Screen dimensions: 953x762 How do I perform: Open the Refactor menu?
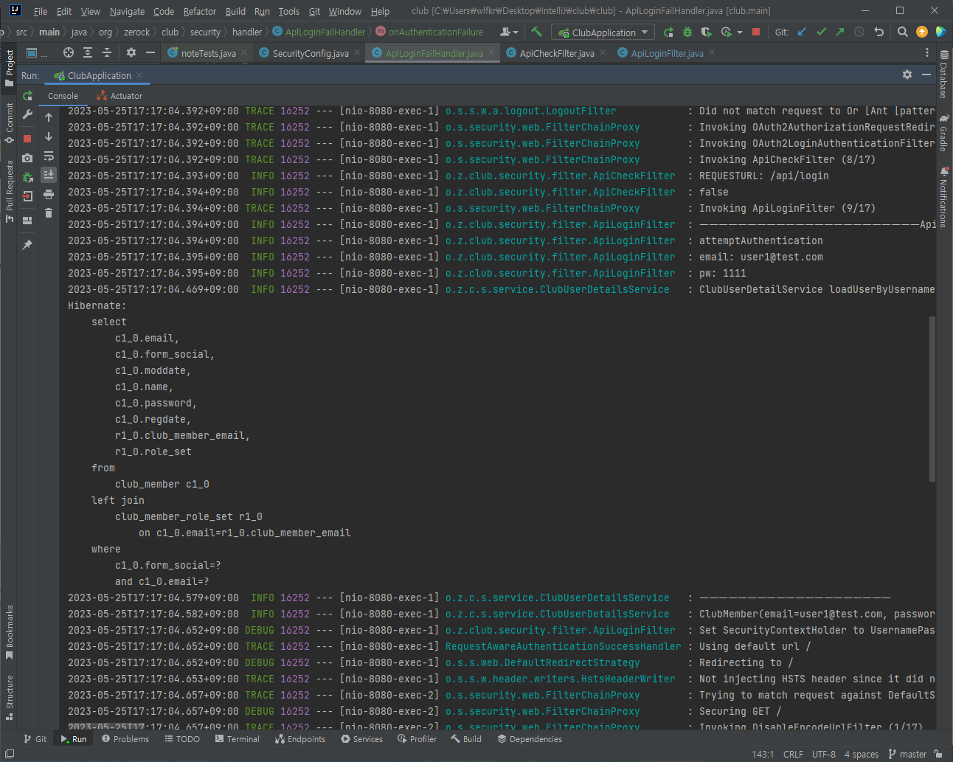(200, 11)
